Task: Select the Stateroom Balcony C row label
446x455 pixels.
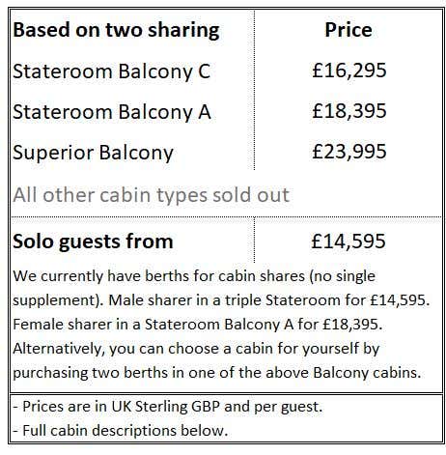Action: (x=112, y=71)
